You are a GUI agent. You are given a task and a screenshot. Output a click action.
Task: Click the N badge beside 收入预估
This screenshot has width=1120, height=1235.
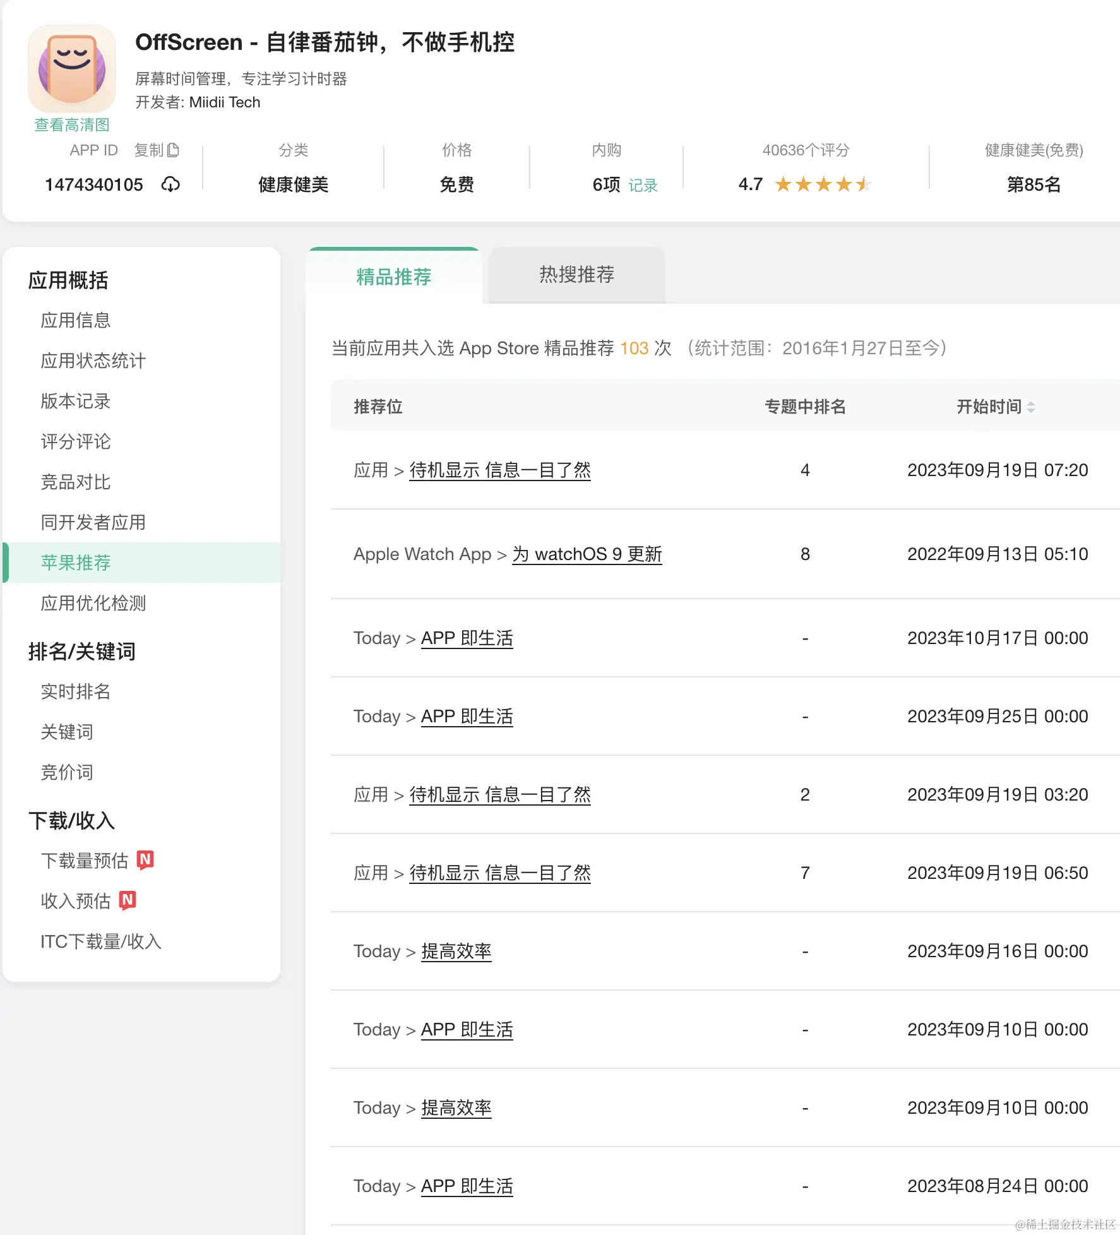point(128,900)
